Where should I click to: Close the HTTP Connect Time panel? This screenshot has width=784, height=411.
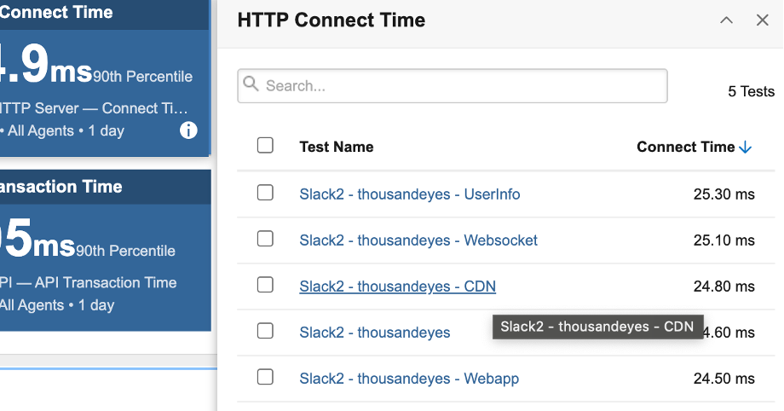click(762, 20)
